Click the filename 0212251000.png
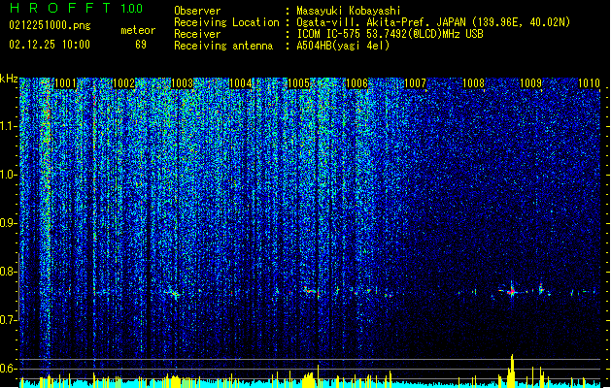Viewport: 611px width, 388px height. [x=50, y=25]
